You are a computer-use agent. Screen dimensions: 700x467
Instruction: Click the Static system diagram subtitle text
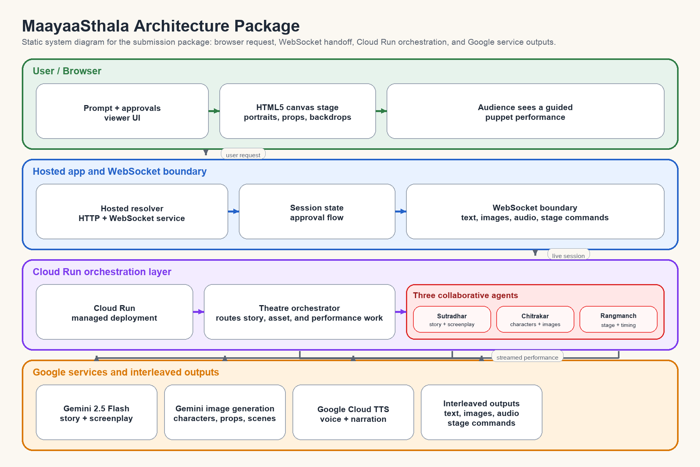tap(289, 42)
